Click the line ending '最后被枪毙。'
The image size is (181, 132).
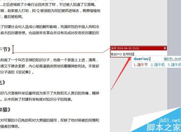[12, 17]
